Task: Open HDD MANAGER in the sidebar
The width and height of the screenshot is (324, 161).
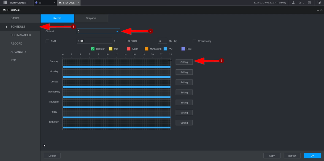Action: click(x=21, y=35)
